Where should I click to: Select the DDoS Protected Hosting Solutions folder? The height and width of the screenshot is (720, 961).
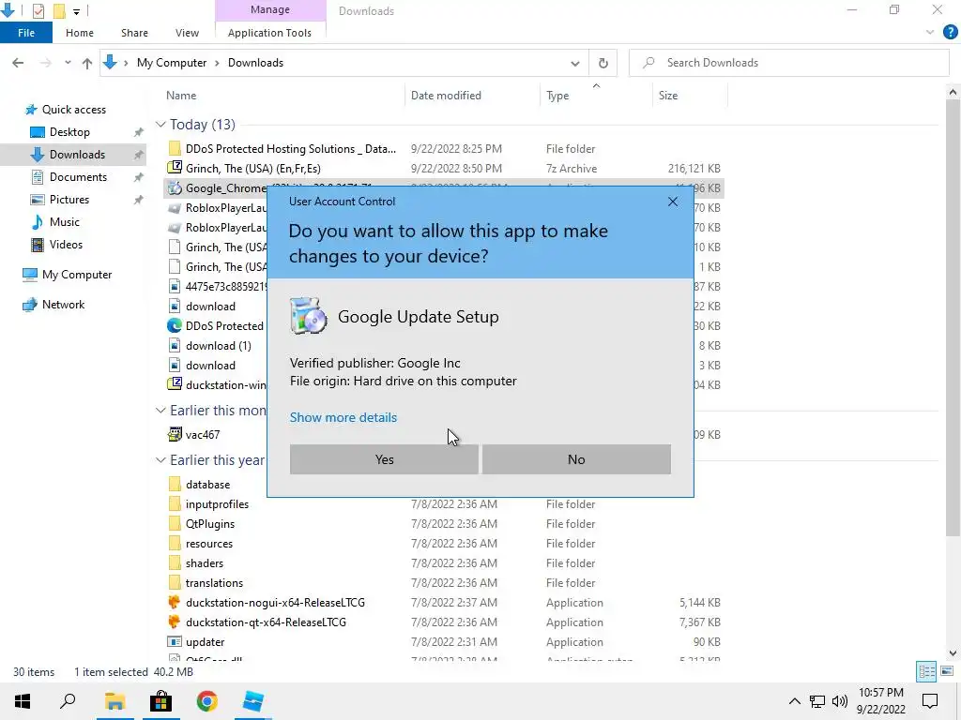[x=291, y=149]
